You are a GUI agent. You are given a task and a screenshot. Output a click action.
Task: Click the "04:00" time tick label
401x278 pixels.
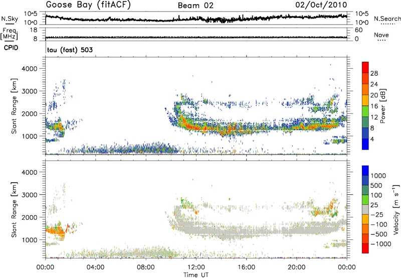pos(95,267)
